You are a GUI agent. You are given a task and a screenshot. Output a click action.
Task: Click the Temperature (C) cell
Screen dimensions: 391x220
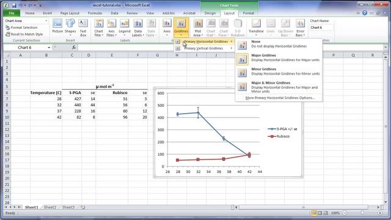click(x=46, y=93)
